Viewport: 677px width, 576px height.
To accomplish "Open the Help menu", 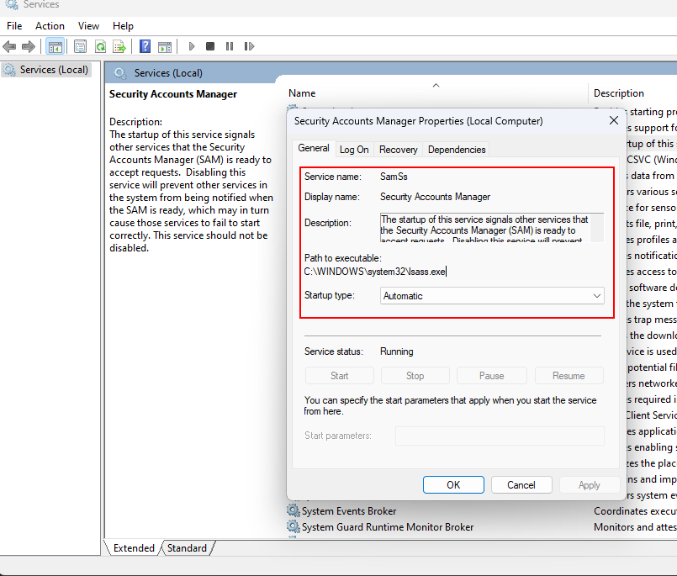I will click(x=123, y=26).
